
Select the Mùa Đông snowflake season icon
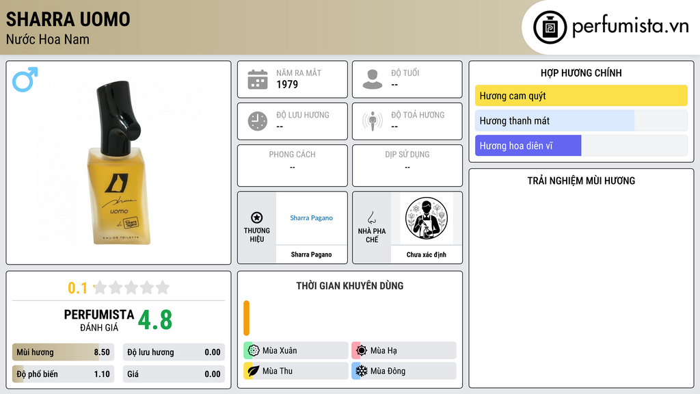pos(362,371)
